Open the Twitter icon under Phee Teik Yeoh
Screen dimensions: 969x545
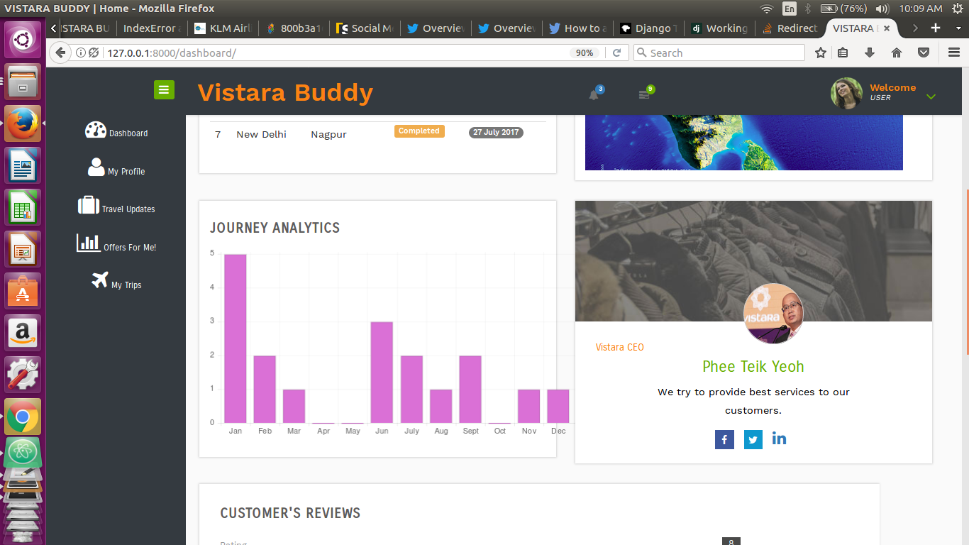pyautogui.click(x=753, y=440)
